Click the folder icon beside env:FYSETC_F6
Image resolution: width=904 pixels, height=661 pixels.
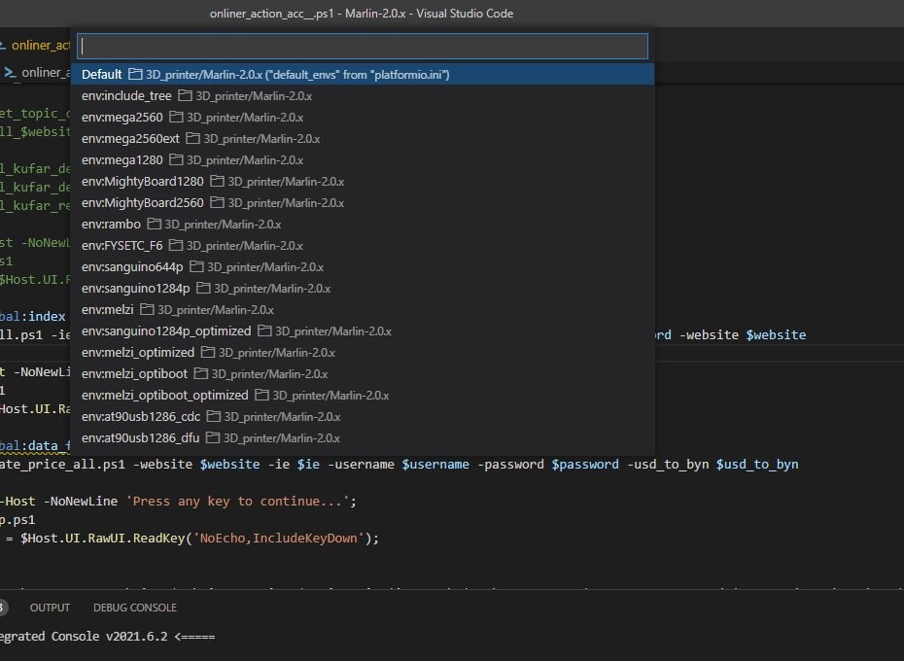(176, 245)
